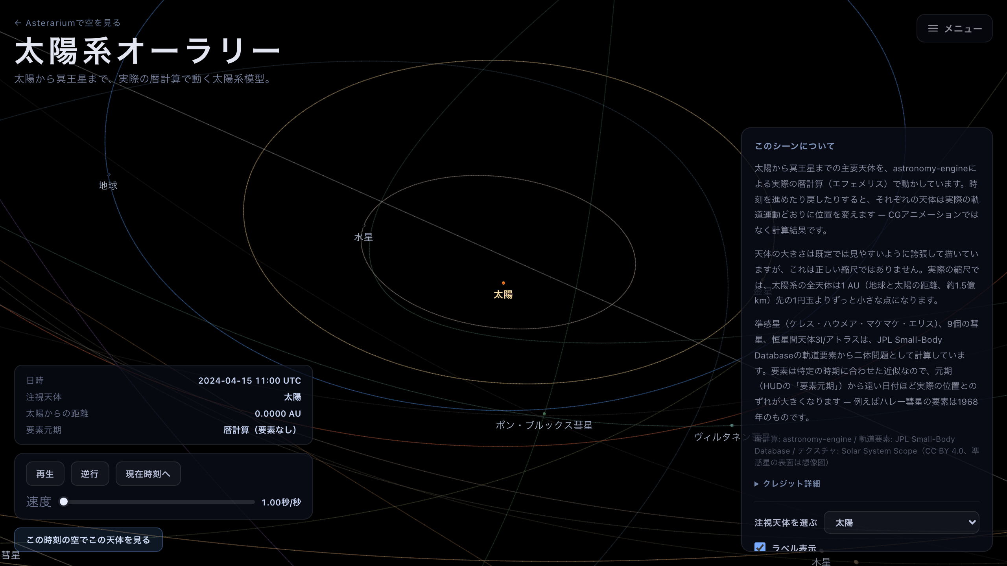The image size is (1007, 566).
Task: Click the 現在時刻へ button
Action: (x=148, y=474)
